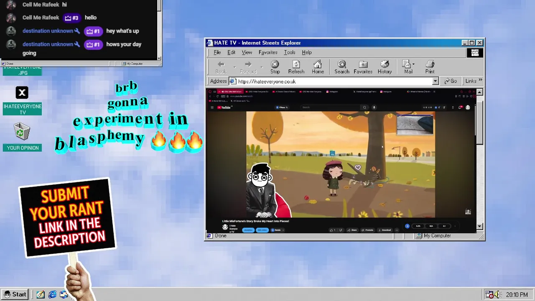
Task: Click the blue Analytics button under video
Action: (x=248, y=230)
